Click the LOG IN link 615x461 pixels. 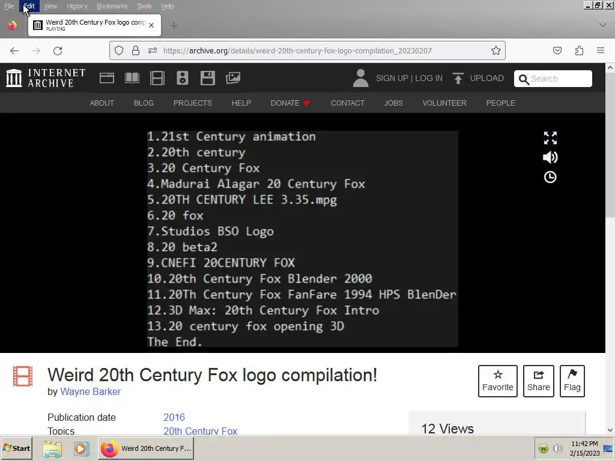click(x=429, y=78)
